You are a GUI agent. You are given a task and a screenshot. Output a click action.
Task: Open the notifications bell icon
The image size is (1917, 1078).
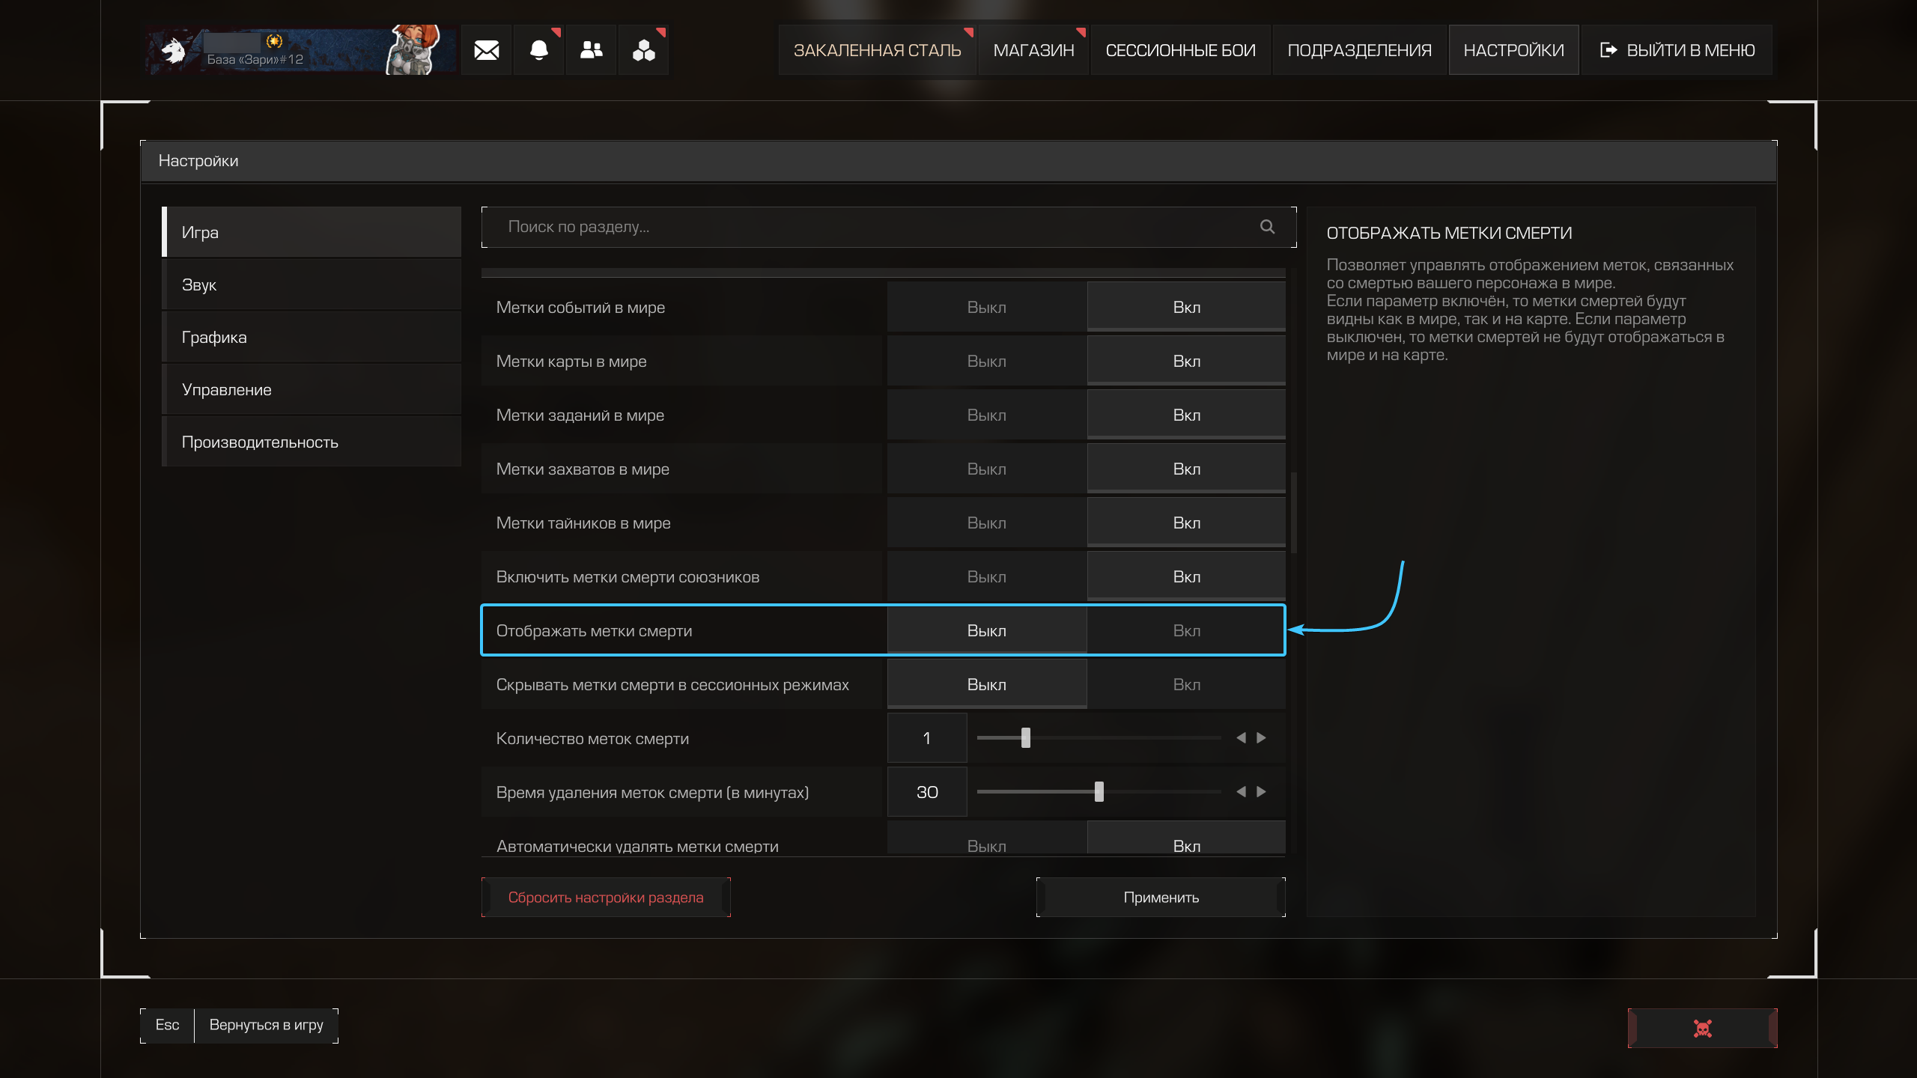point(538,50)
